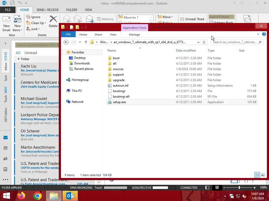
Task: Adjust the Outlook zoom slider
Action: point(239,187)
